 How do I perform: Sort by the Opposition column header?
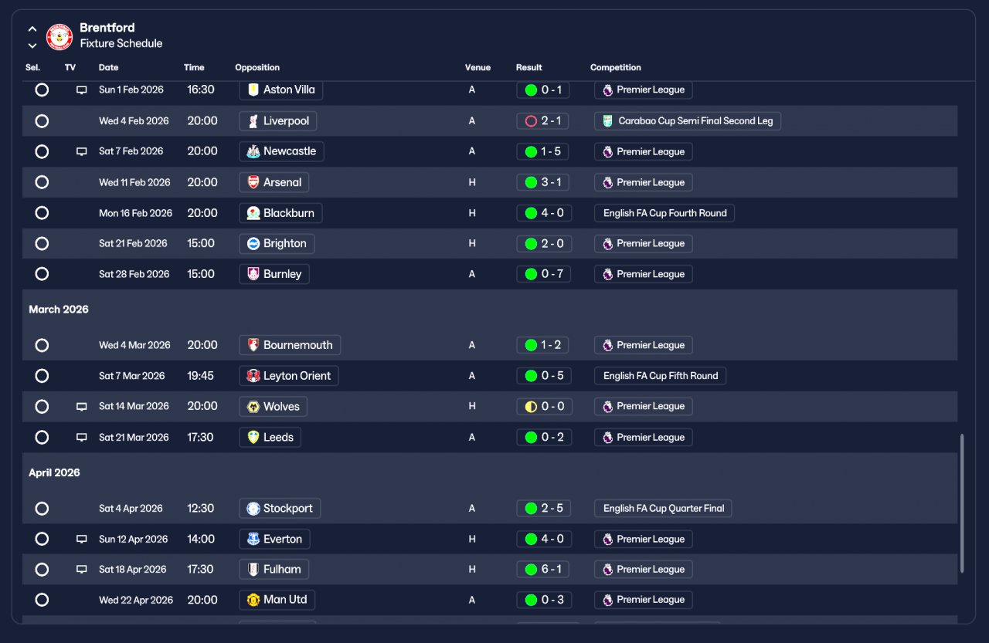[x=257, y=68]
